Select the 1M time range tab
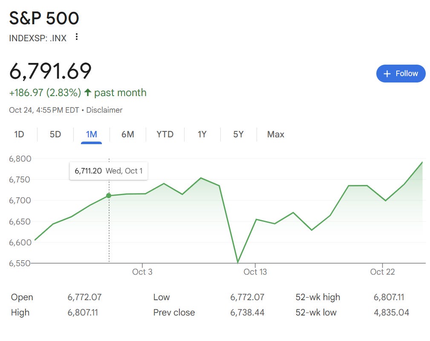The image size is (430, 341). pos(91,134)
